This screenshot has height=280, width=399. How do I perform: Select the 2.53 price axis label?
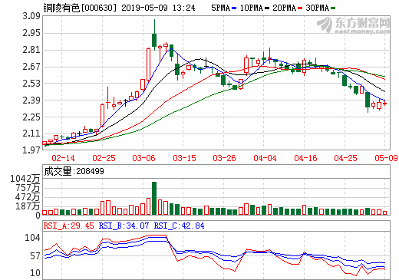coord(31,84)
